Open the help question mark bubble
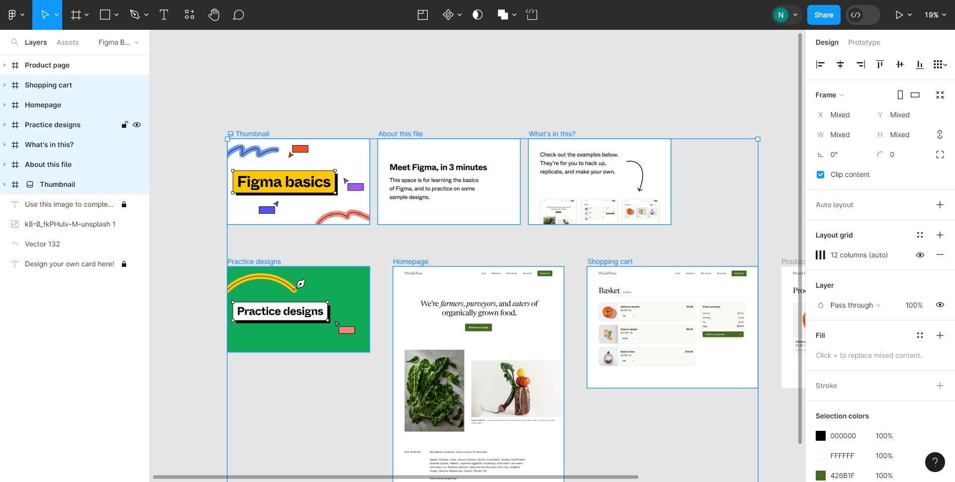This screenshot has height=482, width=955. (935, 462)
